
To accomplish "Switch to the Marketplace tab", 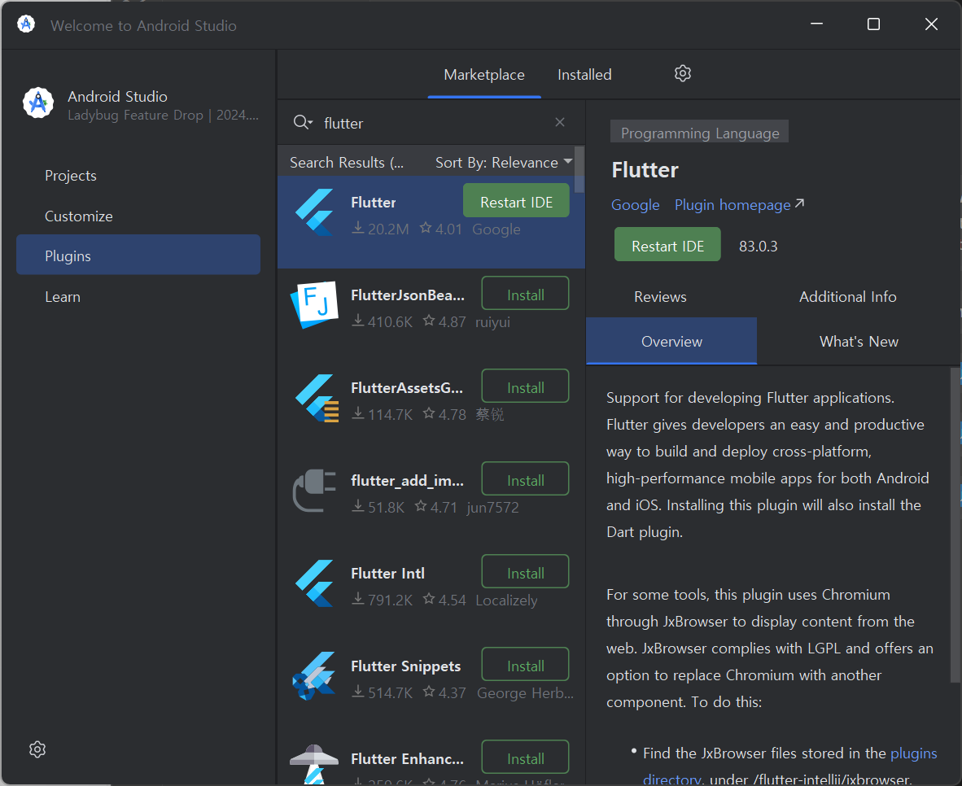I will point(484,75).
